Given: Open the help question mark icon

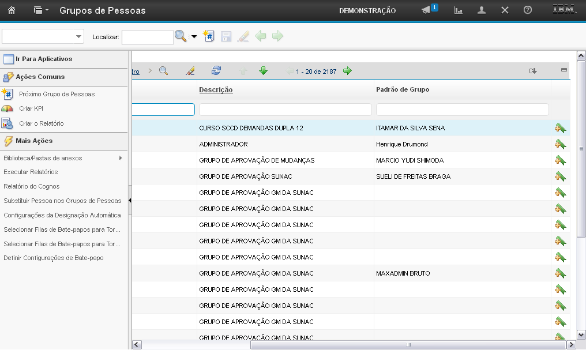Looking at the screenshot, I should (527, 10).
